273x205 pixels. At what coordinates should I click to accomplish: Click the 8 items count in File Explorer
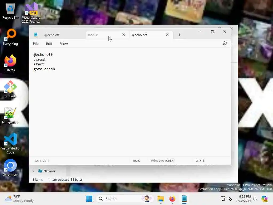pos(38,180)
